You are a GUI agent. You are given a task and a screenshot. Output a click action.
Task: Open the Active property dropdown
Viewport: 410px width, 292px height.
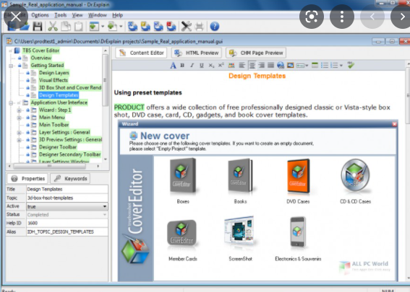point(105,206)
